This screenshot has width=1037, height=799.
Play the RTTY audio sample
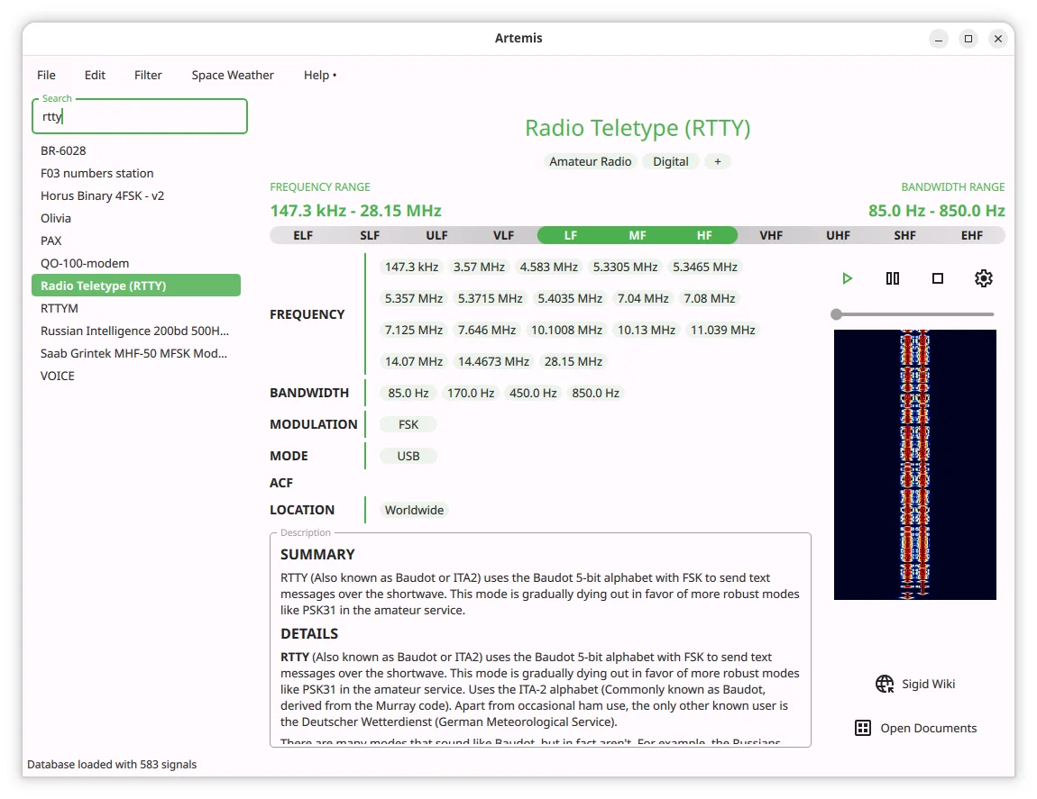848,278
